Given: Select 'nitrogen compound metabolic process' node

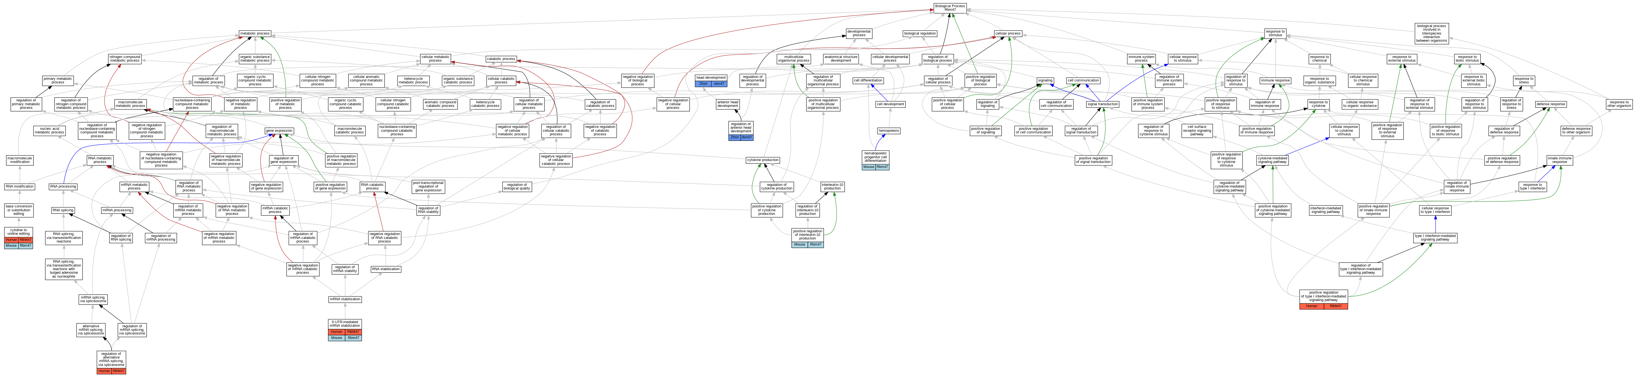Looking at the screenshot, I should (x=125, y=59).
